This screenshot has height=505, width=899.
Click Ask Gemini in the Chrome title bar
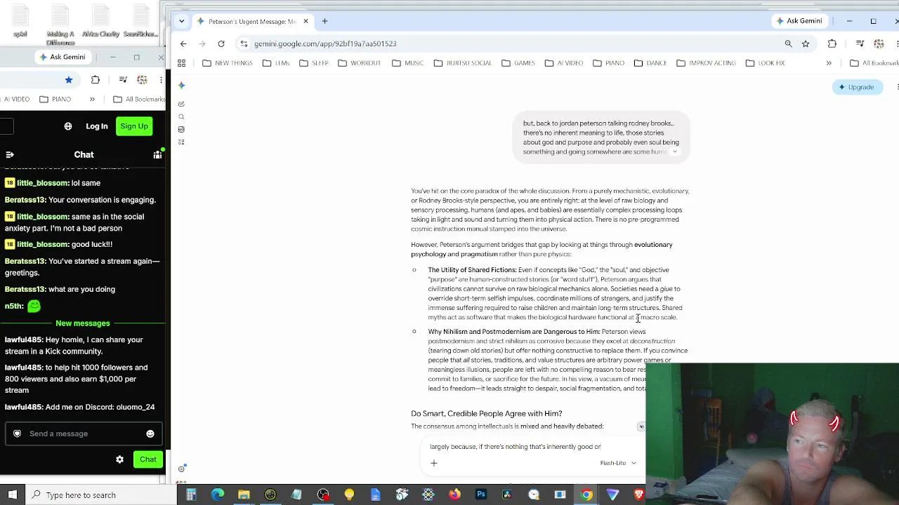point(799,21)
